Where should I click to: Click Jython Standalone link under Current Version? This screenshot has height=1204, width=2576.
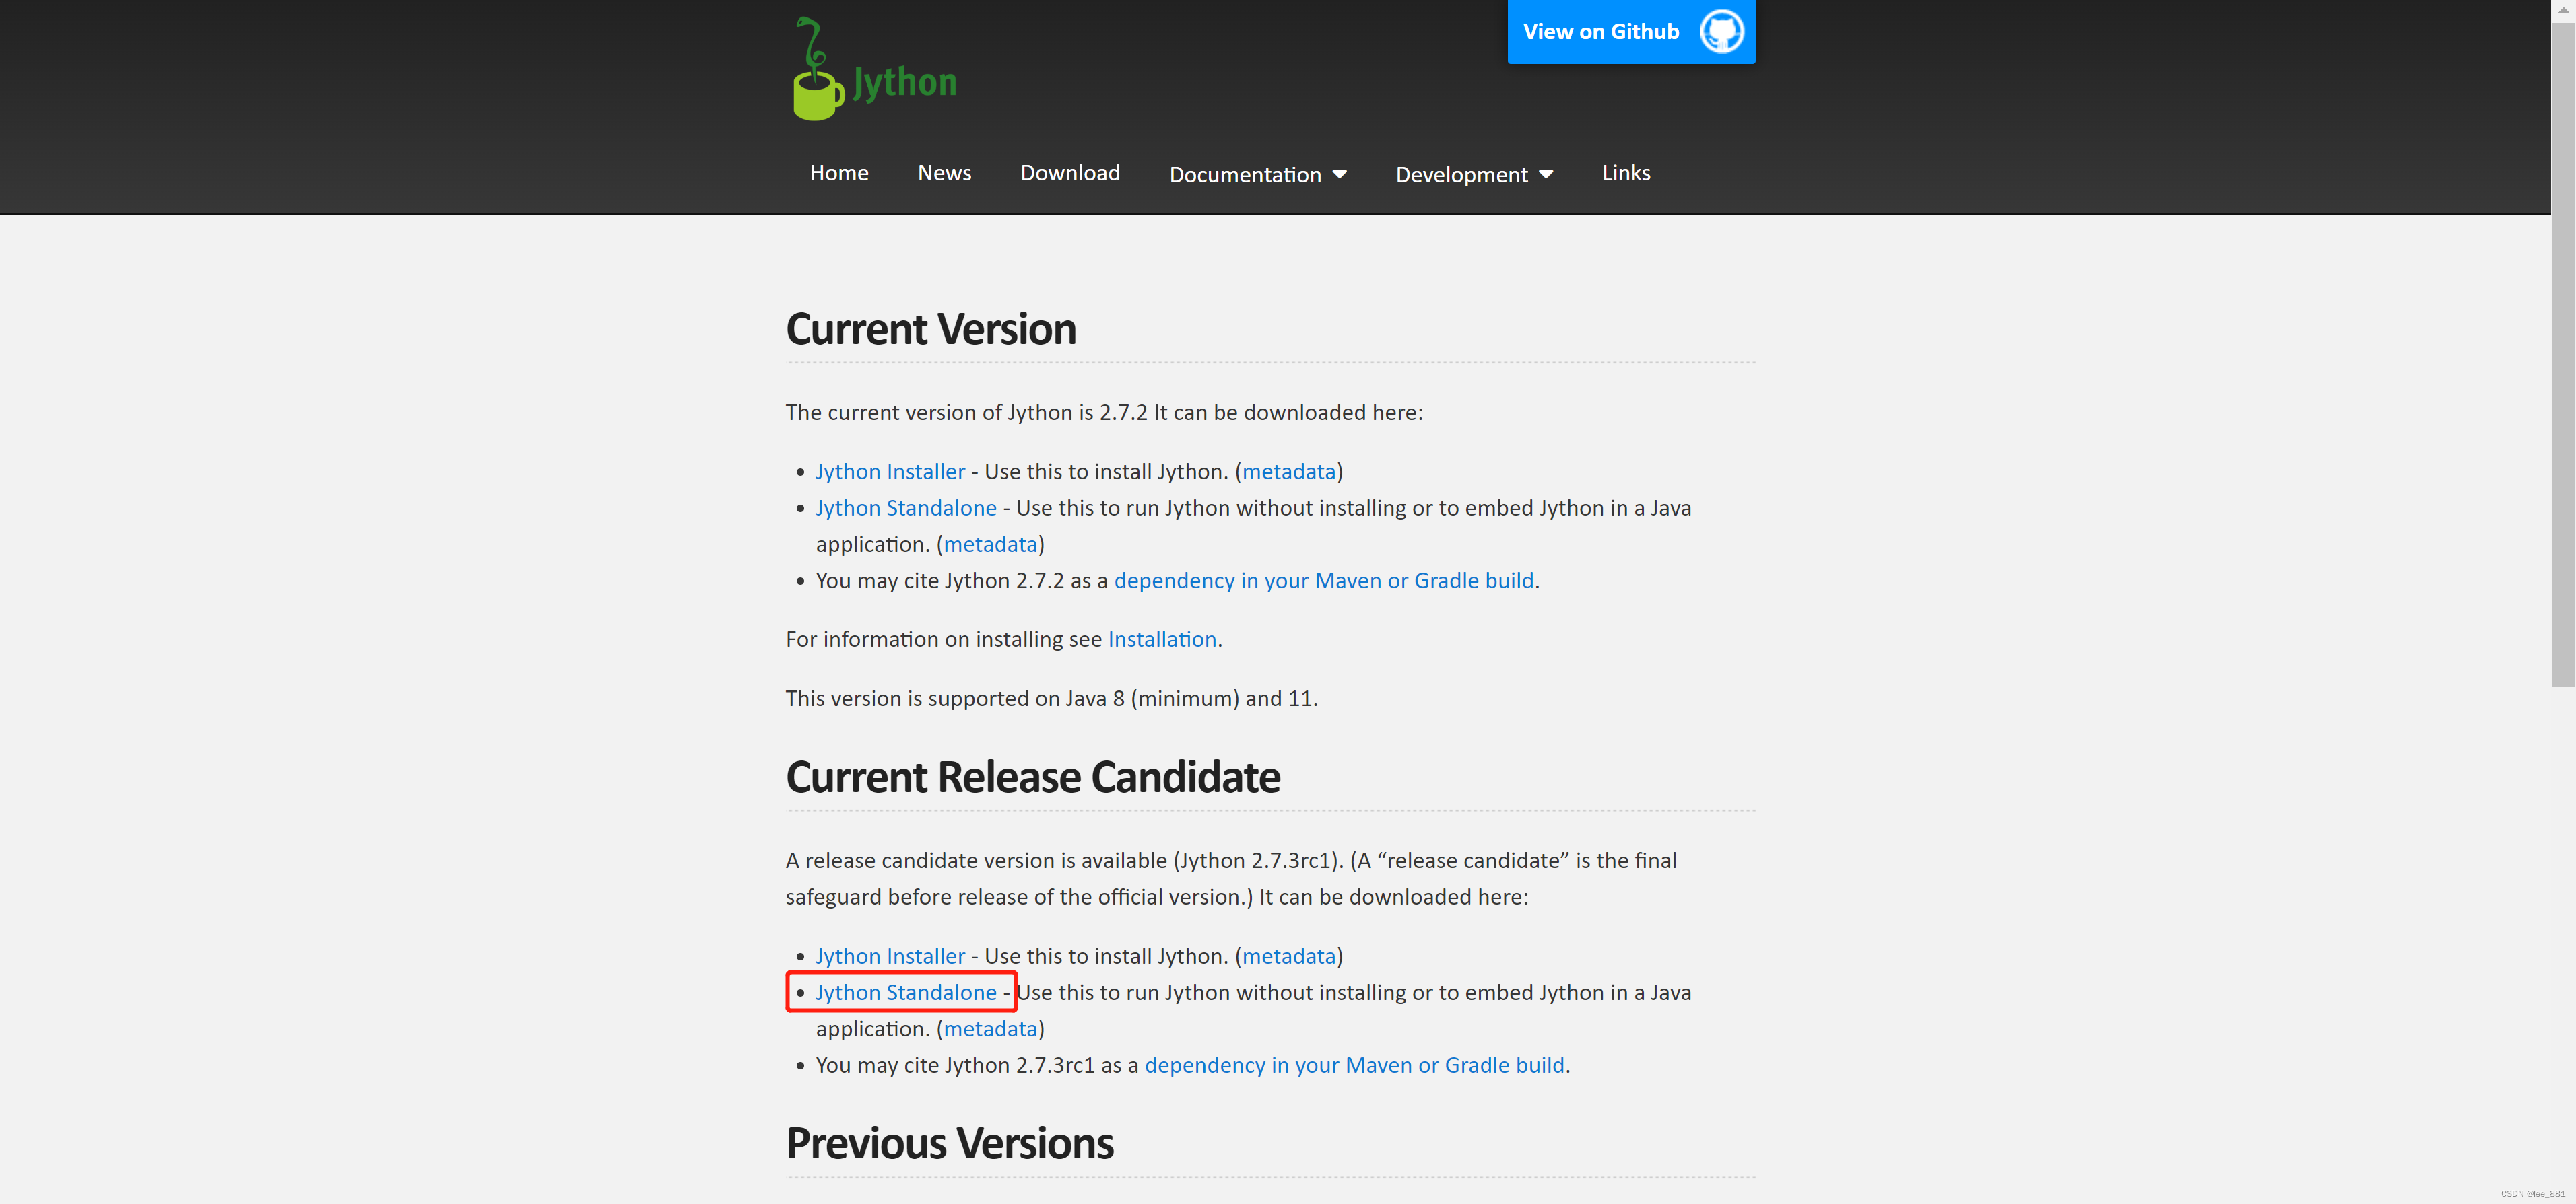pos(906,507)
